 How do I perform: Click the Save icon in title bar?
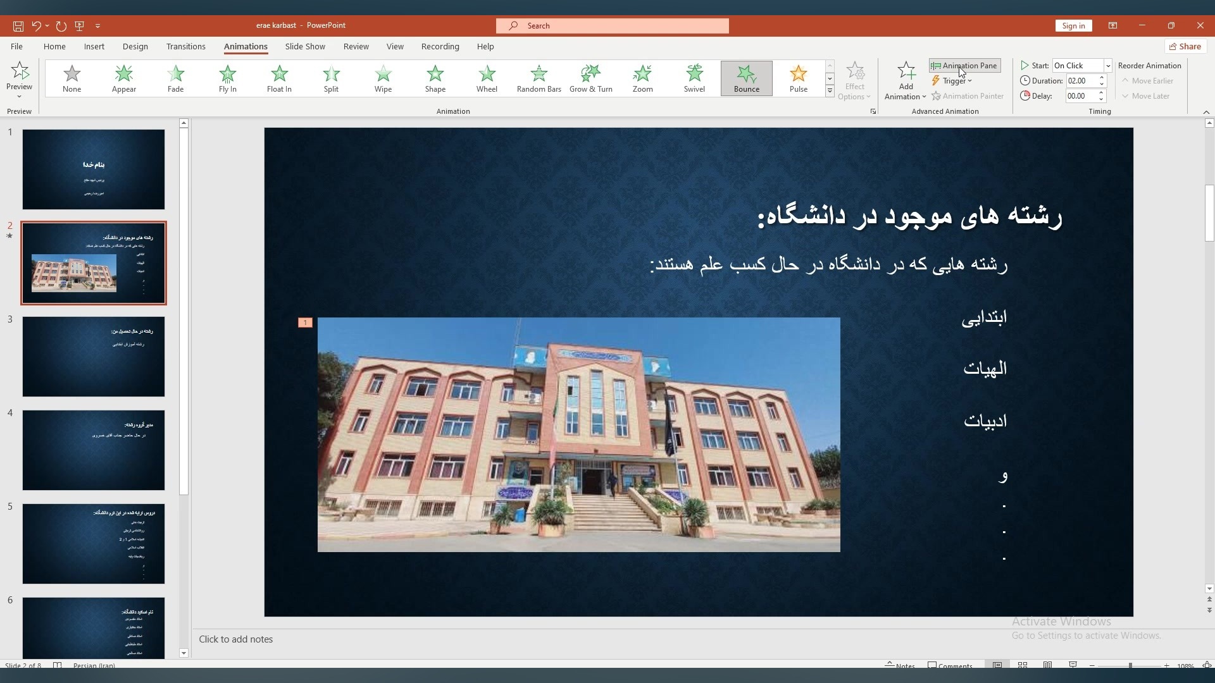pos(18,26)
